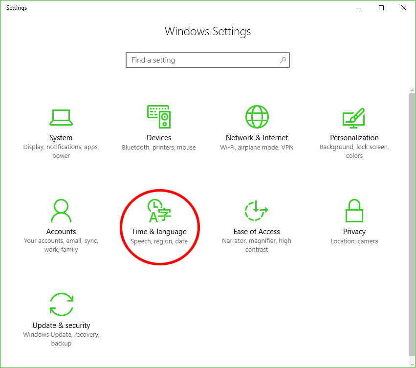Close the Settings window

[x=403, y=8]
